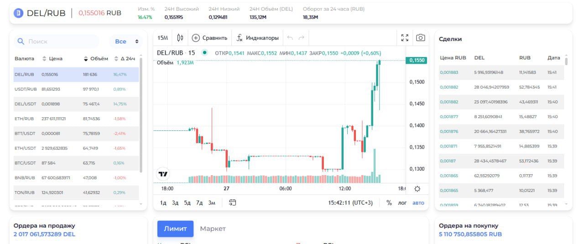Take a chart snapshot with camera icon
This screenshot has width=584, height=244.
(421, 38)
